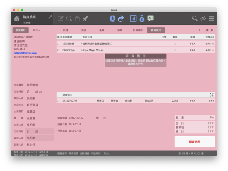Go to the home icon

pos(16,19)
